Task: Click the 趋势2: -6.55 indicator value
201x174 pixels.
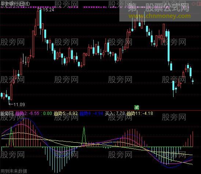Action: coord(27,113)
